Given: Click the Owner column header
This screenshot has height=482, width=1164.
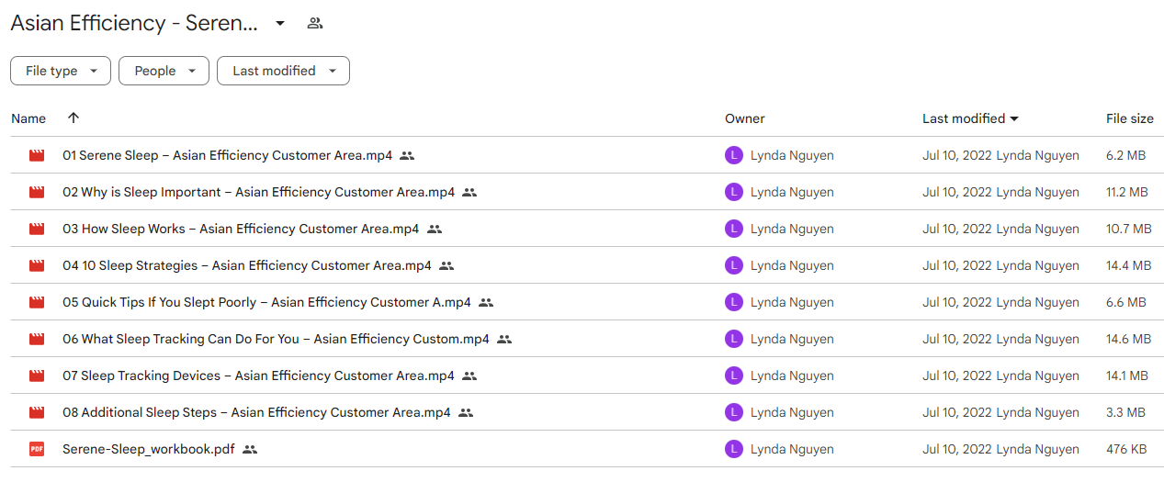Looking at the screenshot, I should click(745, 118).
